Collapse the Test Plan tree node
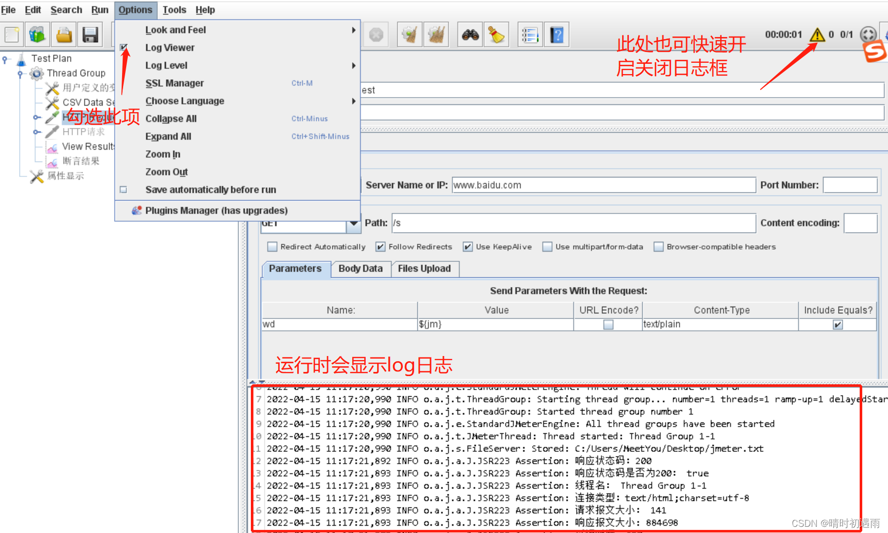The height and width of the screenshot is (533, 888). click(5, 60)
